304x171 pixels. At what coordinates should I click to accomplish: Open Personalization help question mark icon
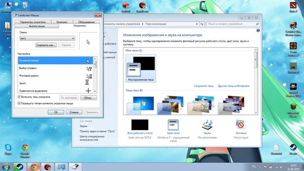click(258, 30)
